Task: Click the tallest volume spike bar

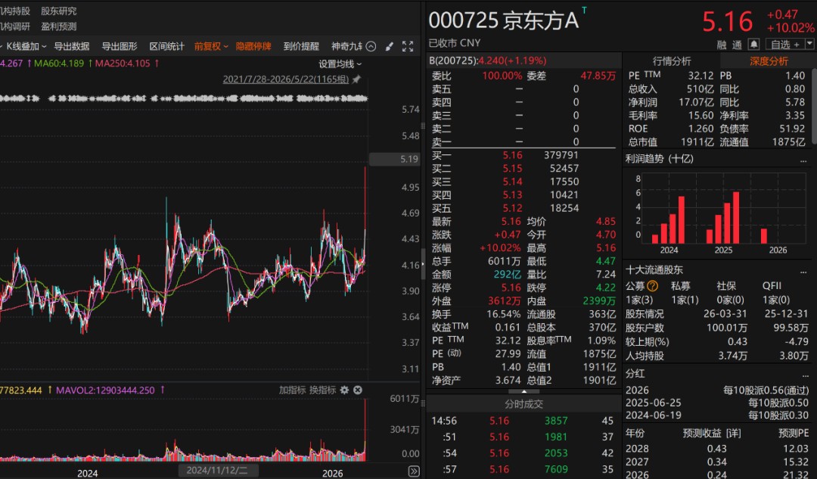Action: 365,430
